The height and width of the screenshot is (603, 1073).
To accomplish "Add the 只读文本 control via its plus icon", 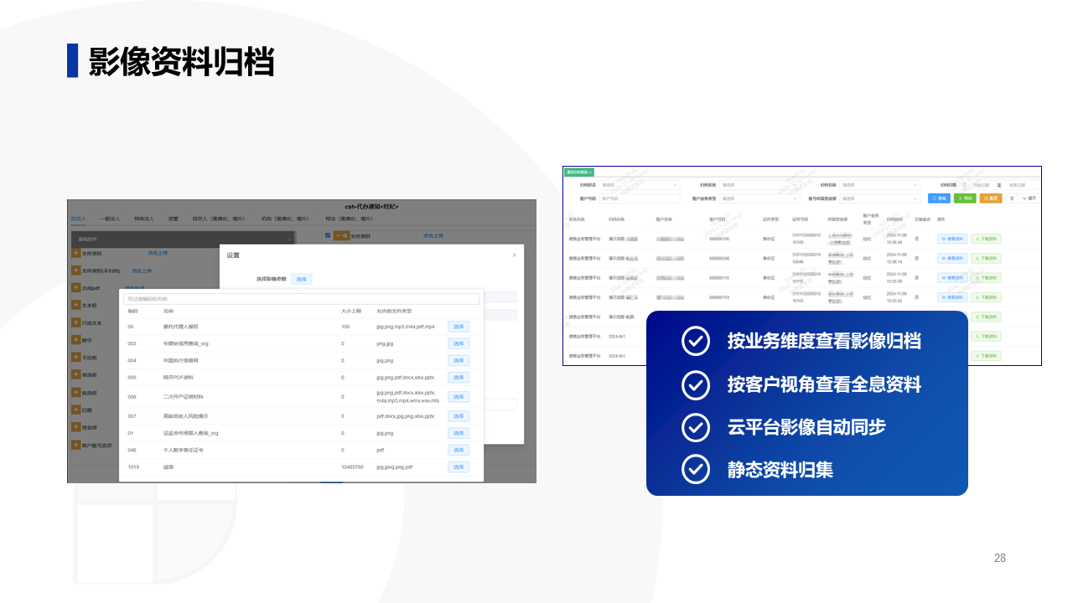I will (76, 322).
